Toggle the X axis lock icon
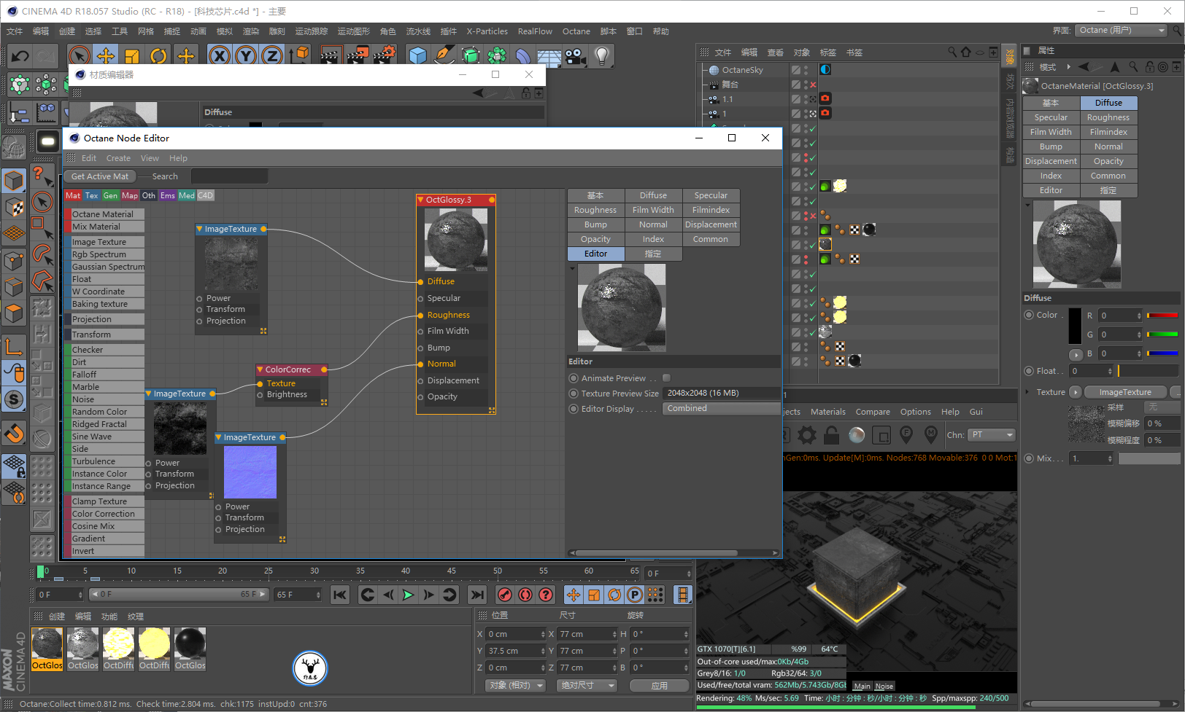 pos(220,56)
